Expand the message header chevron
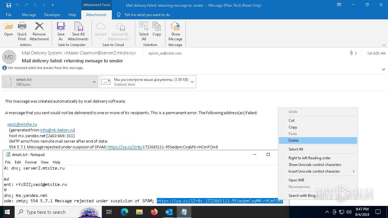 (383, 69)
